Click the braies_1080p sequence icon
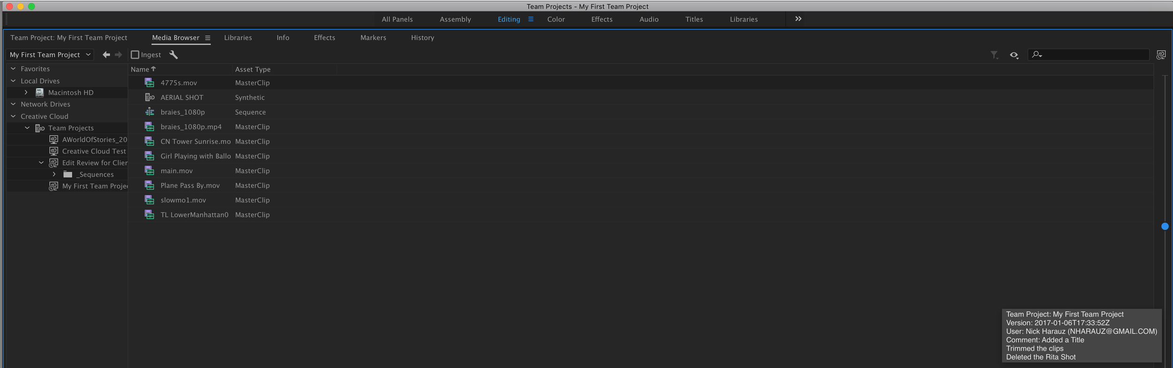 (x=149, y=112)
